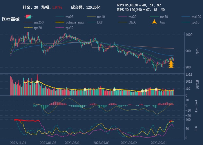Toggle the candlestick legend icon
This screenshot has width=203, height=145.
28,17
